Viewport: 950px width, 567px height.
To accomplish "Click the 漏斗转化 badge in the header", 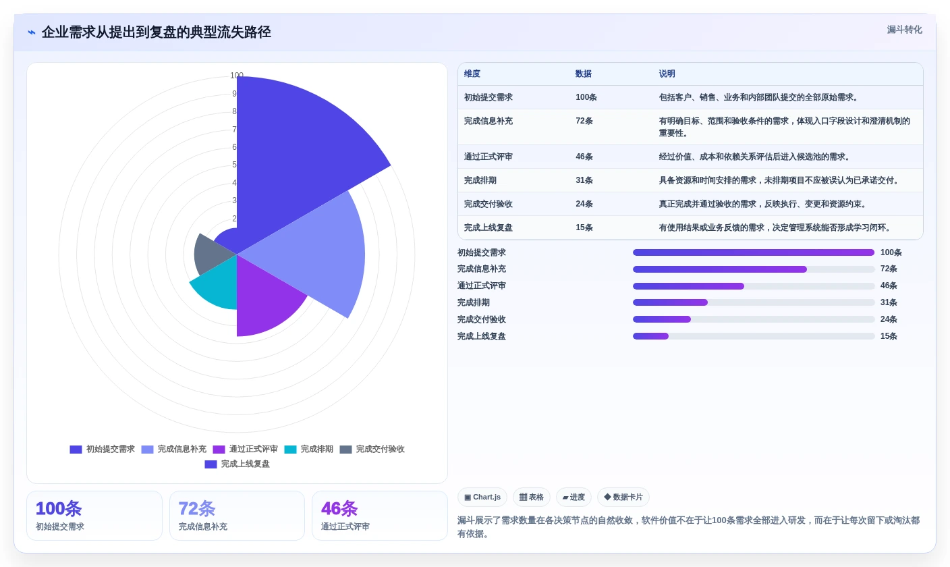I will [904, 30].
